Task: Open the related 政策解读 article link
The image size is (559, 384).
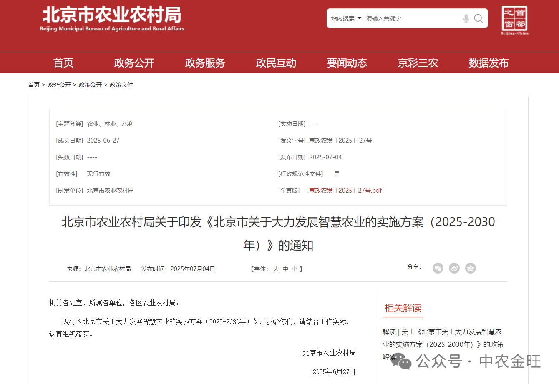Action: click(443, 338)
